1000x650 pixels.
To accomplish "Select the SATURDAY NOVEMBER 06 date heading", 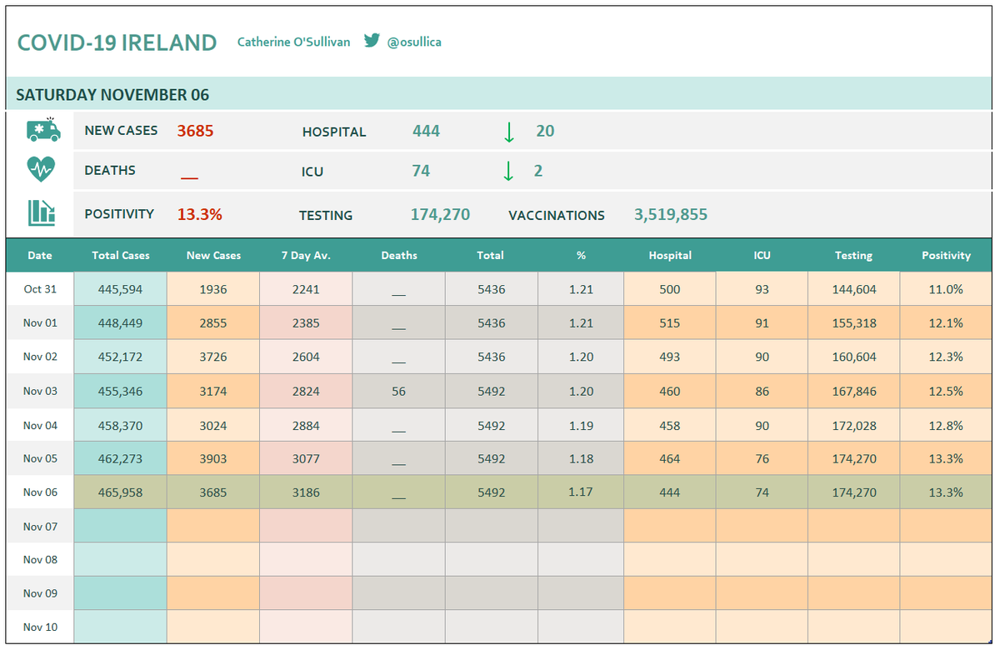I will point(112,95).
